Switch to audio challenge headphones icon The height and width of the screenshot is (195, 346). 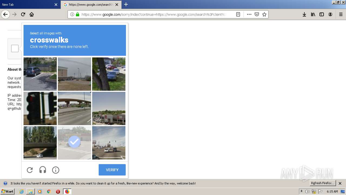click(x=43, y=170)
